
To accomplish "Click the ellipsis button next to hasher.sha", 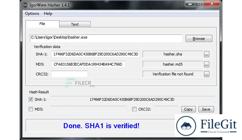I will click(206, 54).
